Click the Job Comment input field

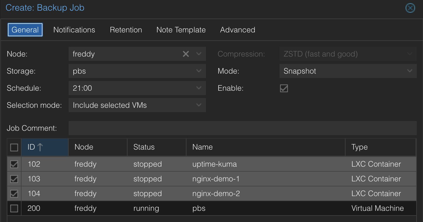(x=242, y=128)
